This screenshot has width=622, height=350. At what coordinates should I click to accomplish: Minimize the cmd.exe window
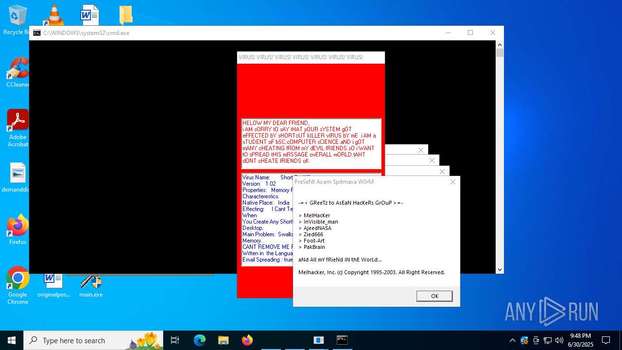click(448, 33)
